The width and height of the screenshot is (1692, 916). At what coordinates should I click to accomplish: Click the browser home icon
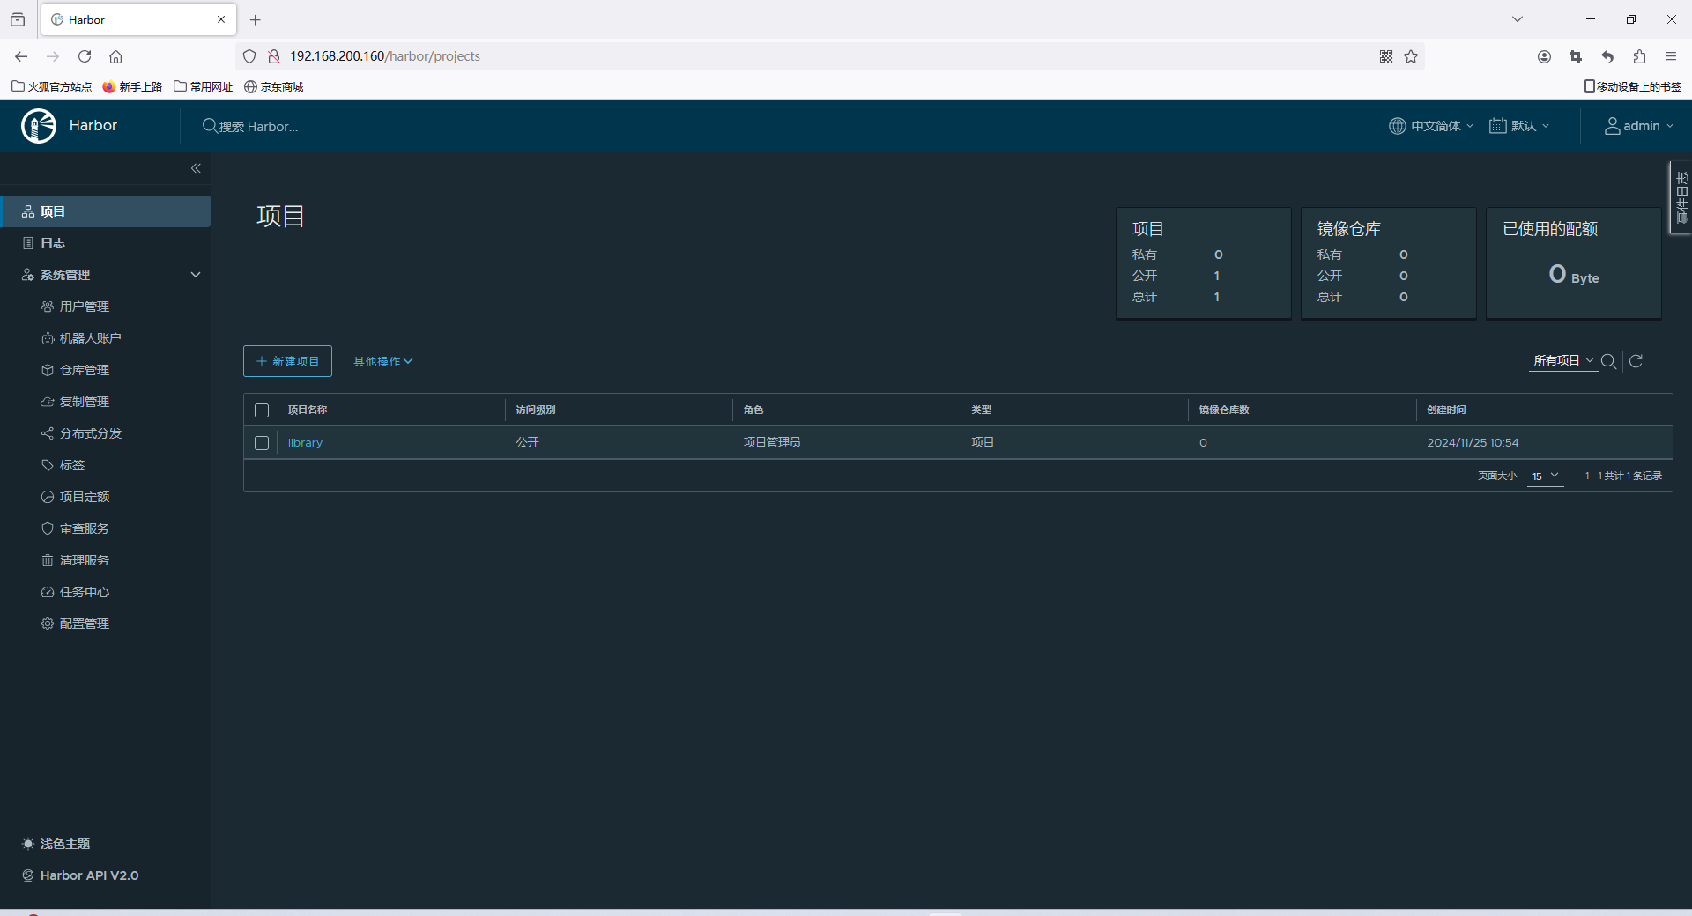click(115, 56)
